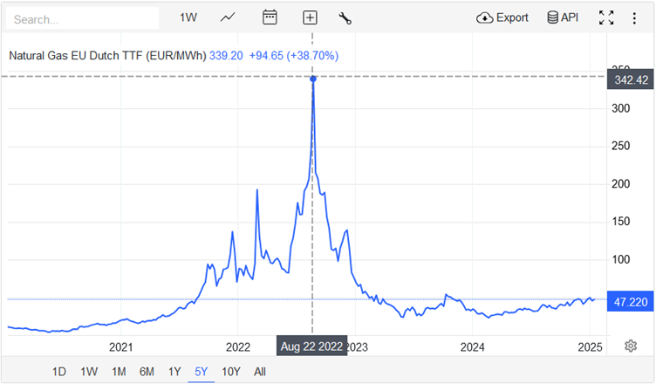Show All historical data range
Viewport: 656px width, 384px height.
[260, 372]
